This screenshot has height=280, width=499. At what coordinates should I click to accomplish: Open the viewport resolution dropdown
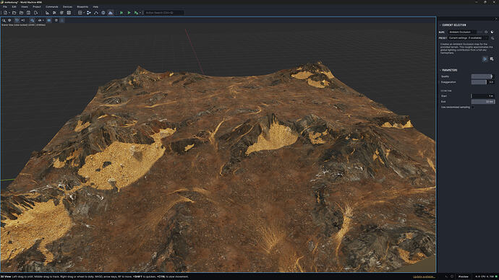[x=40, y=20]
